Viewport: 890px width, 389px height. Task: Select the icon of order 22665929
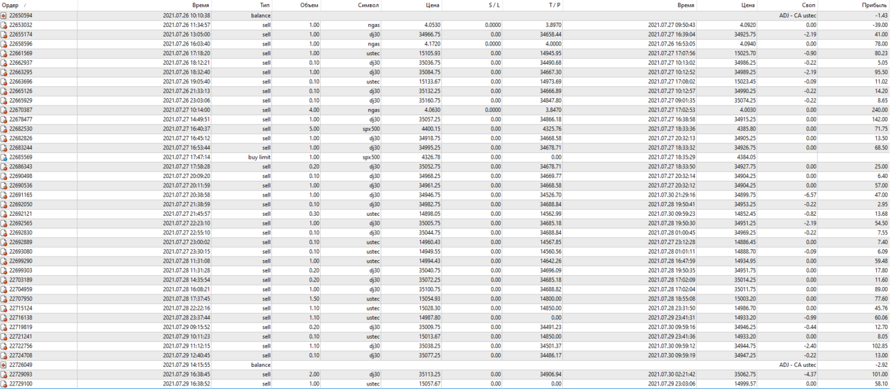pyautogui.click(x=3, y=100)
